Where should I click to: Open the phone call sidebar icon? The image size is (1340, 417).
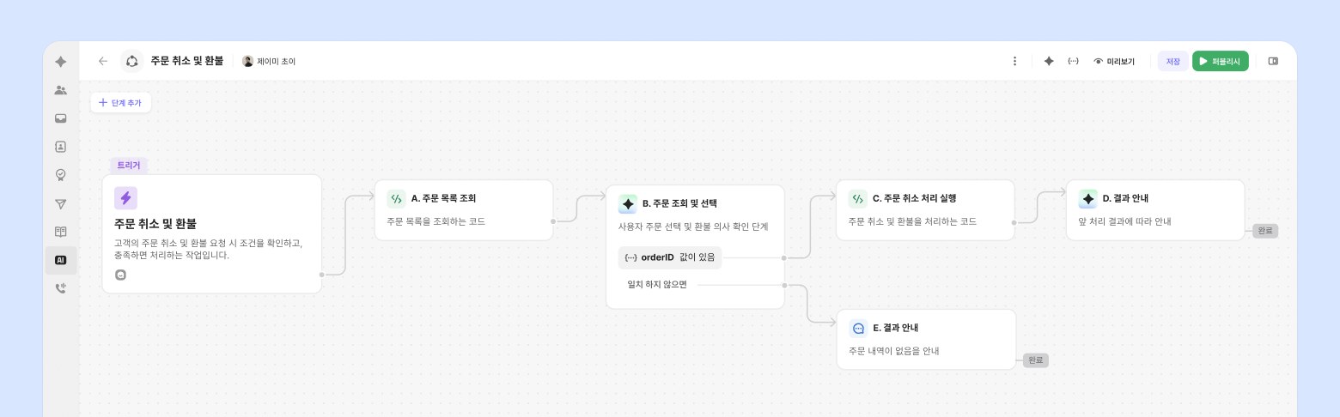61,288
